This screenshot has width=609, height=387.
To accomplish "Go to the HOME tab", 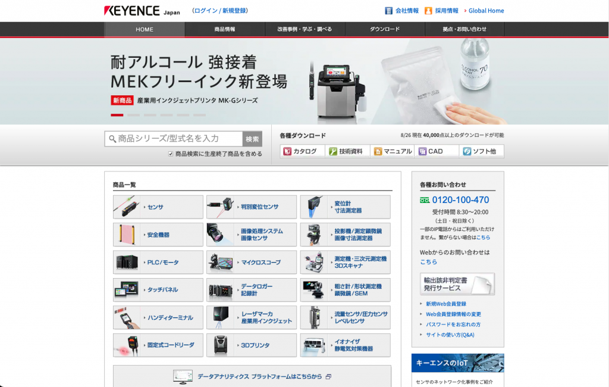I will pyautogui.click(x=145, y=29).
